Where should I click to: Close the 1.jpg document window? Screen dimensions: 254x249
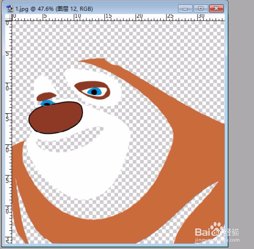click(x=216, y=9)
